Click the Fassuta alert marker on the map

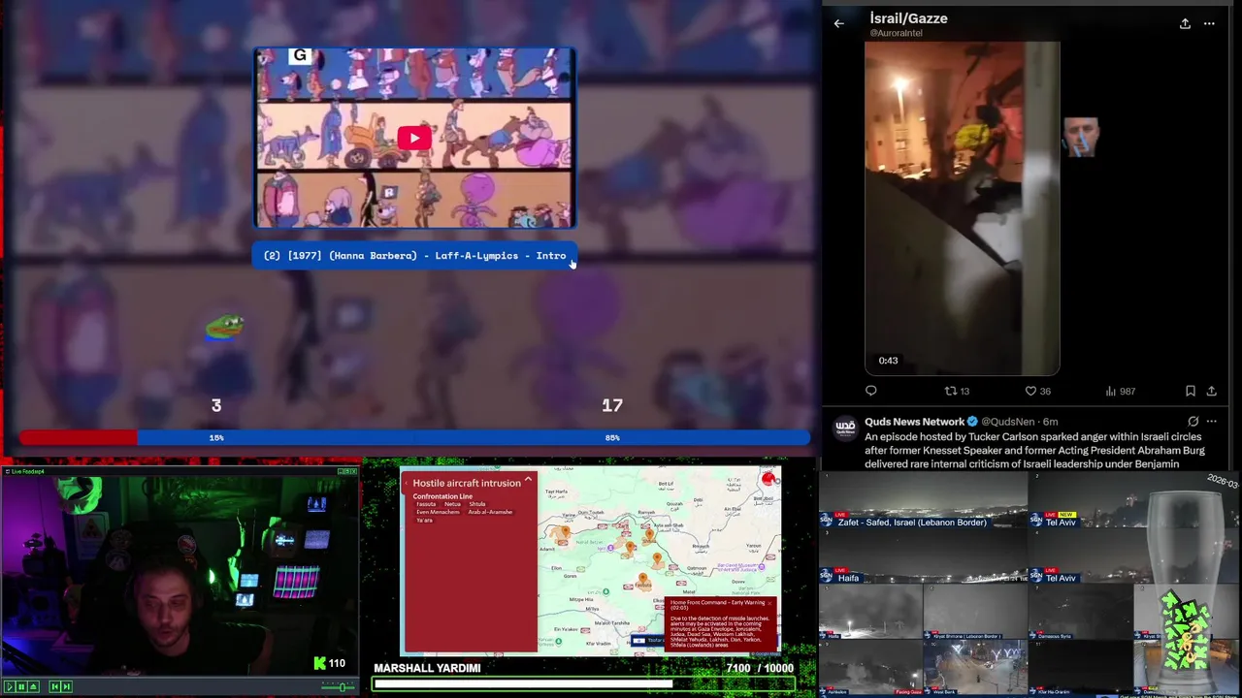coord(641,579)
